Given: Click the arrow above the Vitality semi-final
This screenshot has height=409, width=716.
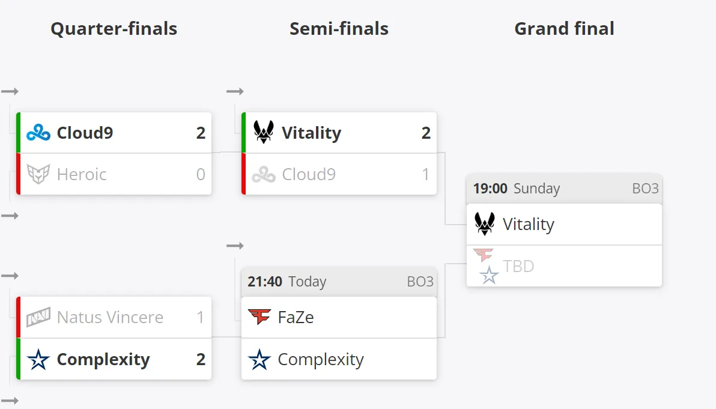Looking at the screenshot, I should 235,91.
